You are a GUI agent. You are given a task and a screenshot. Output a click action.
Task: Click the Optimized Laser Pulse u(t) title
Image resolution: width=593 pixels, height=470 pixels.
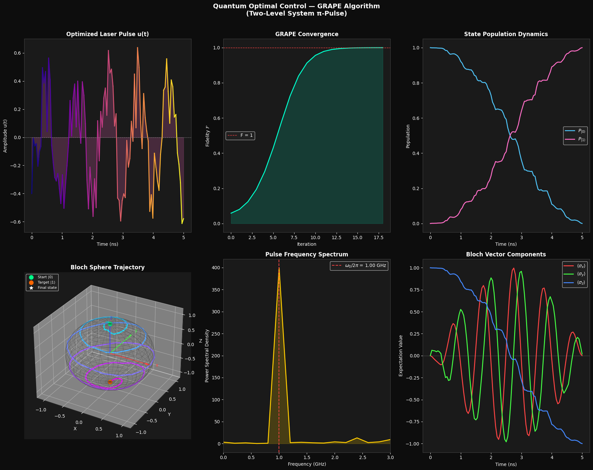[107, 34]
